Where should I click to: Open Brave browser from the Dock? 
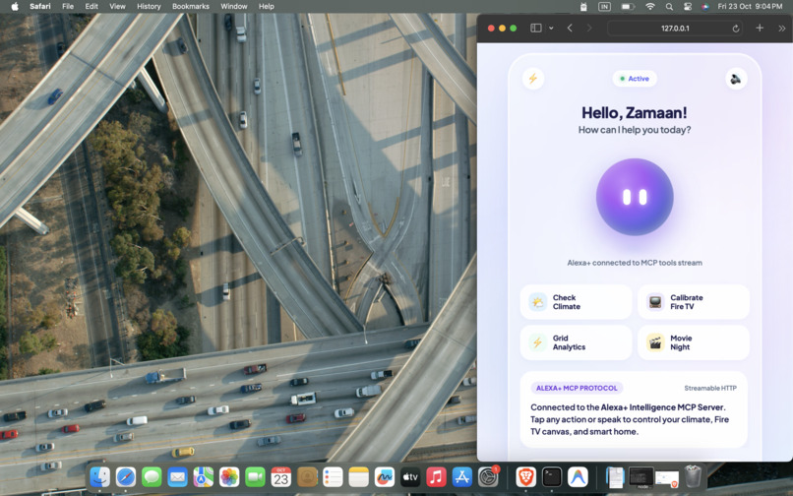pyautogui.click(x=526, y=476)
